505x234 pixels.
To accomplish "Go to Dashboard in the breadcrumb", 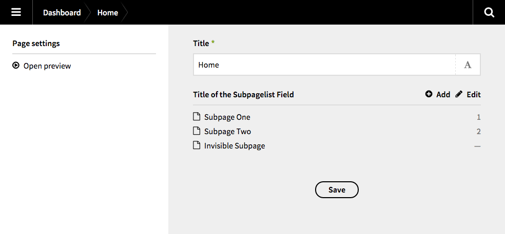I will [62, 12].
